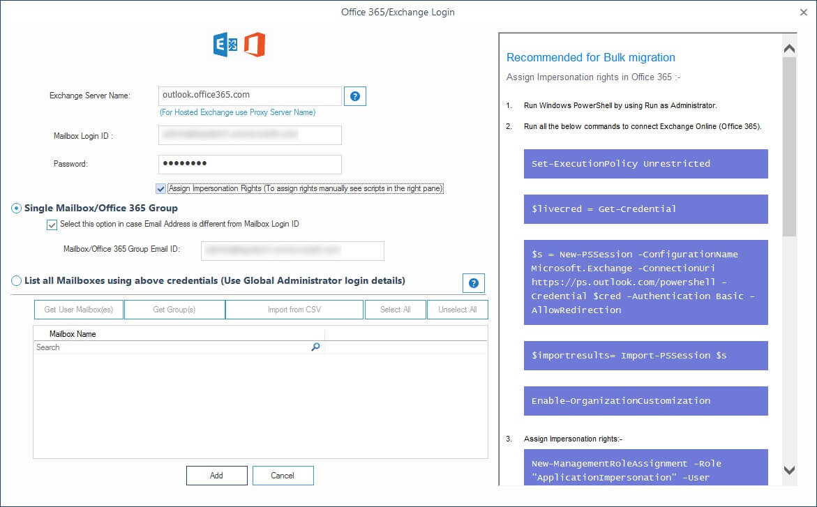
Task: Click the Set-ExecutionPolicy Unrestricted command block
Action: tap(645, 164)
